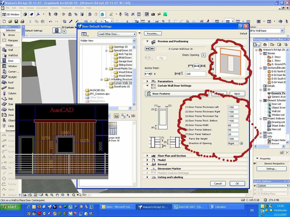The image size is (290, 217).
Task: Open the File menu
Action: coord(8,8)
